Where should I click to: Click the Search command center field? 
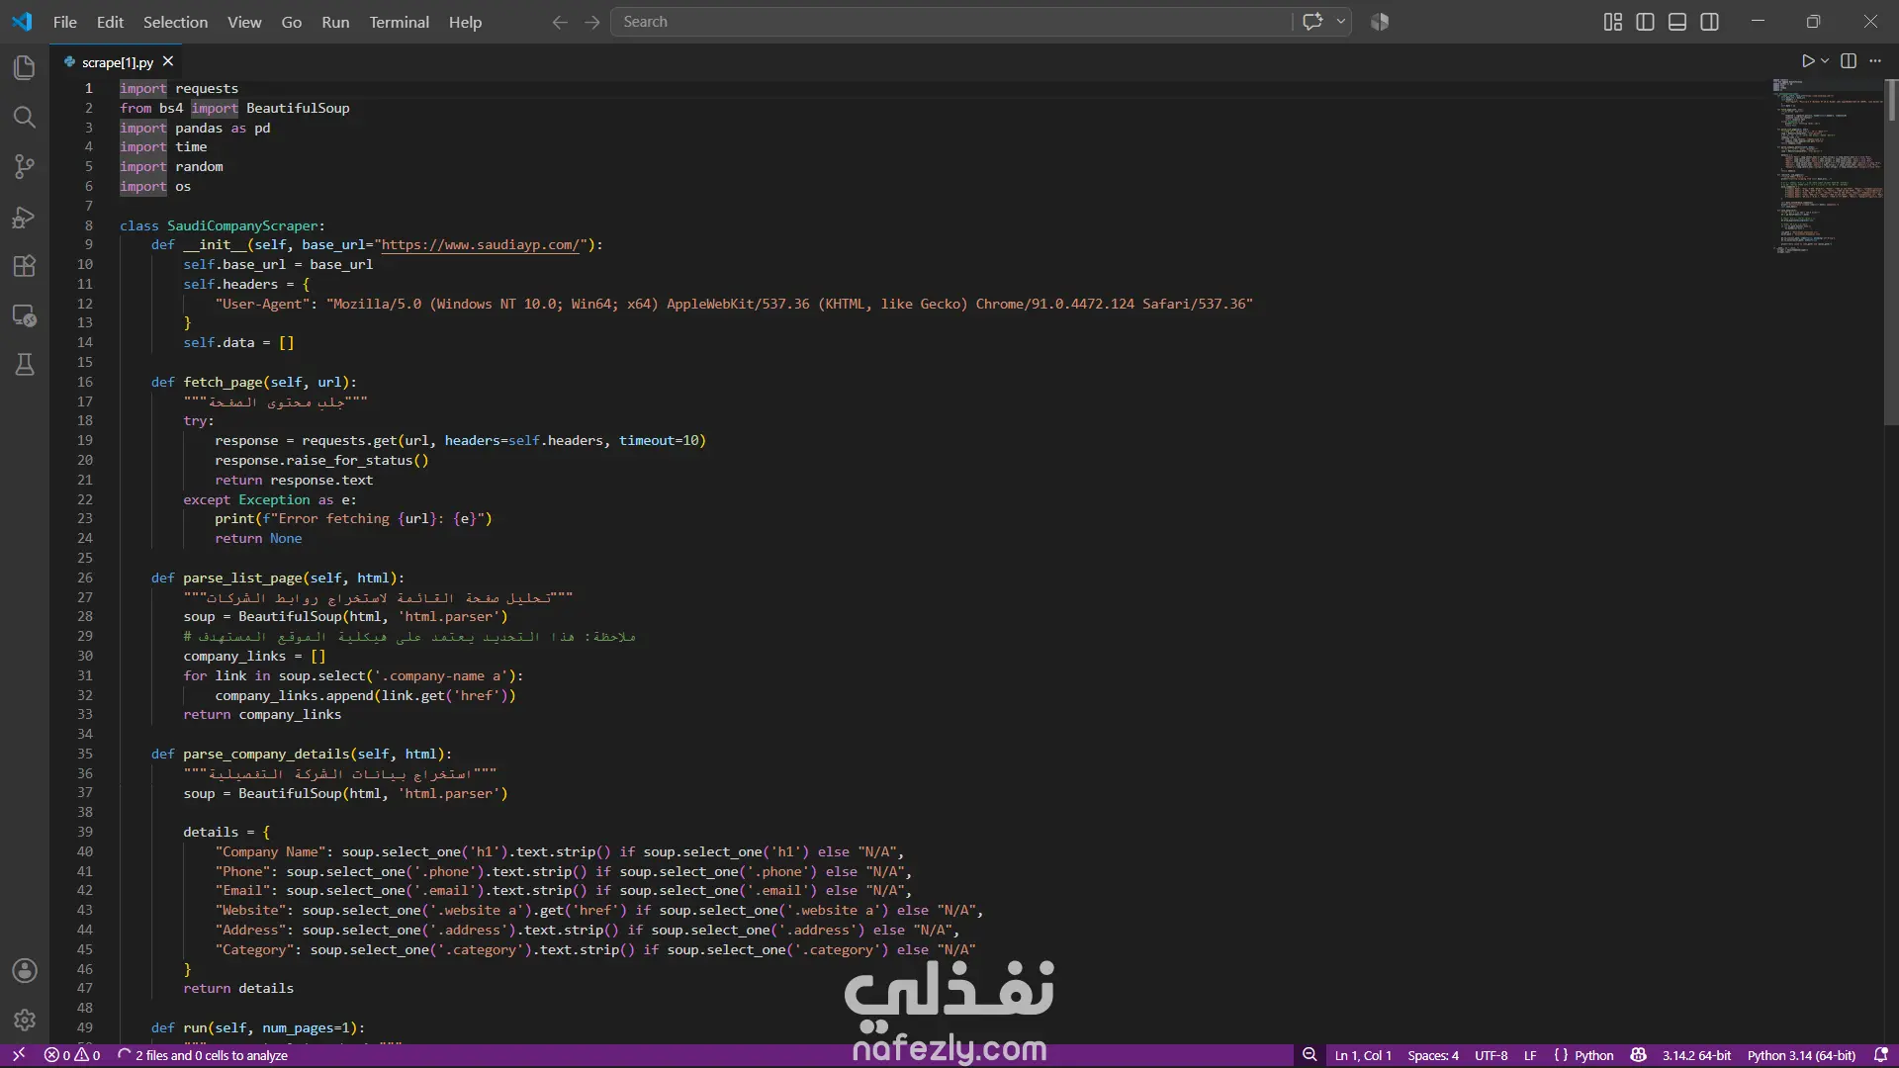pos(951,22)
